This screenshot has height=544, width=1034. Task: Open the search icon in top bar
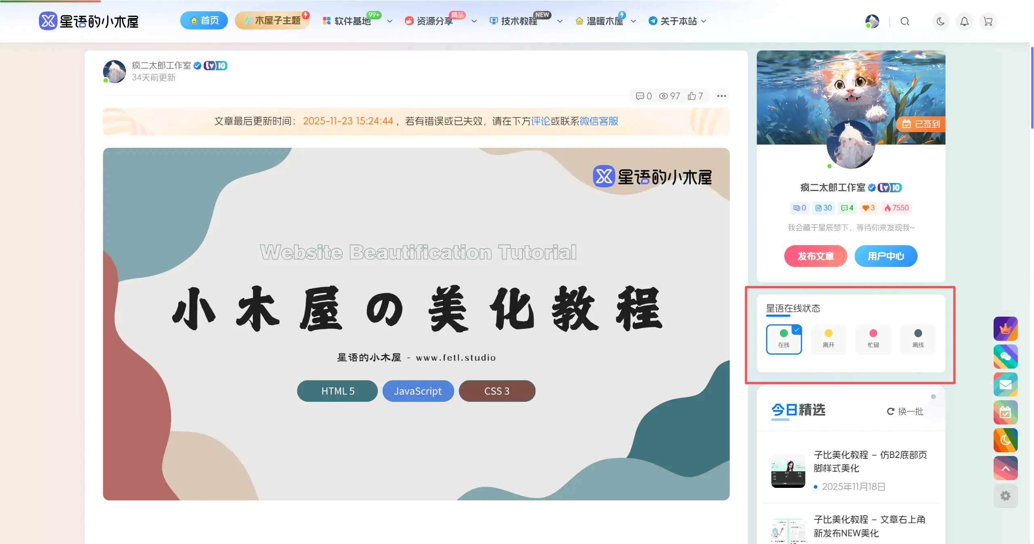[x=905, y=21]
